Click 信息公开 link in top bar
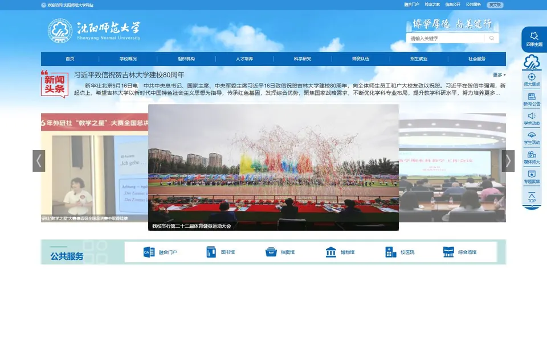The height and width of the screenshot is (341, 547). (453, 5)
